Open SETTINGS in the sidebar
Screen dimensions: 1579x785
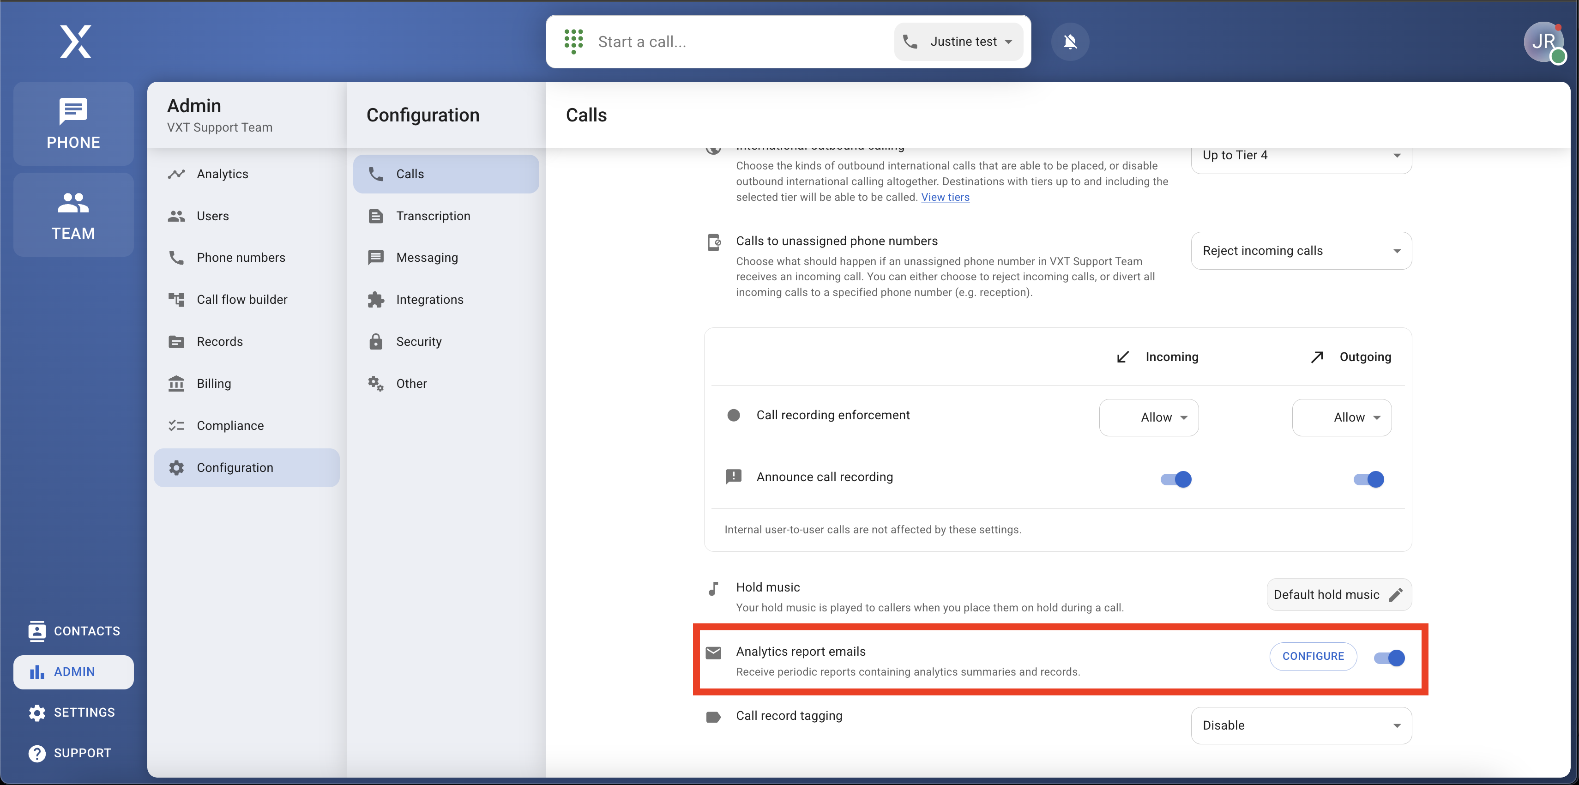pyautogui.click(x=73, y=713)
